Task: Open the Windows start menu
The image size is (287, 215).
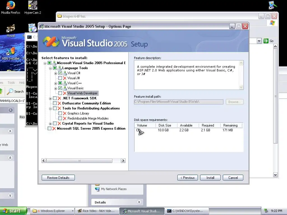Action: (13, 211)
